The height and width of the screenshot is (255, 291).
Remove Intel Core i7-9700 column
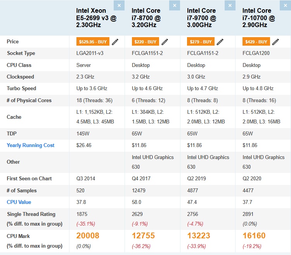230,5
